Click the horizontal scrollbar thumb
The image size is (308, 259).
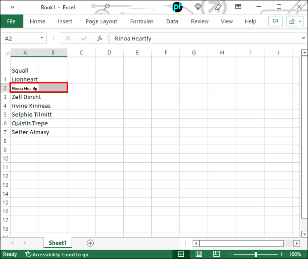241,243
